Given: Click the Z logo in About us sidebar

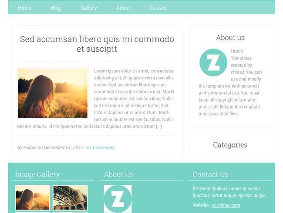Looking at the screenshot, I should click(213, 62).
